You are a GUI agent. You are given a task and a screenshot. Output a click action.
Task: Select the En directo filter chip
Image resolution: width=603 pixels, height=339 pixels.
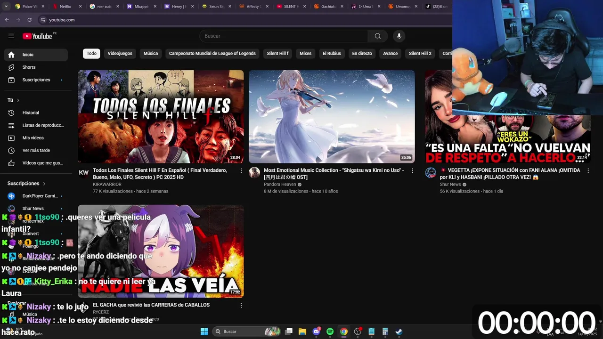click(362, 54)
